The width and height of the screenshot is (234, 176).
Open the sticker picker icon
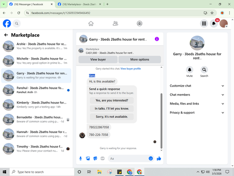point(95,159)
